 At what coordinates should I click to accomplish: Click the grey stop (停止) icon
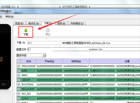(x=48, y=30)
